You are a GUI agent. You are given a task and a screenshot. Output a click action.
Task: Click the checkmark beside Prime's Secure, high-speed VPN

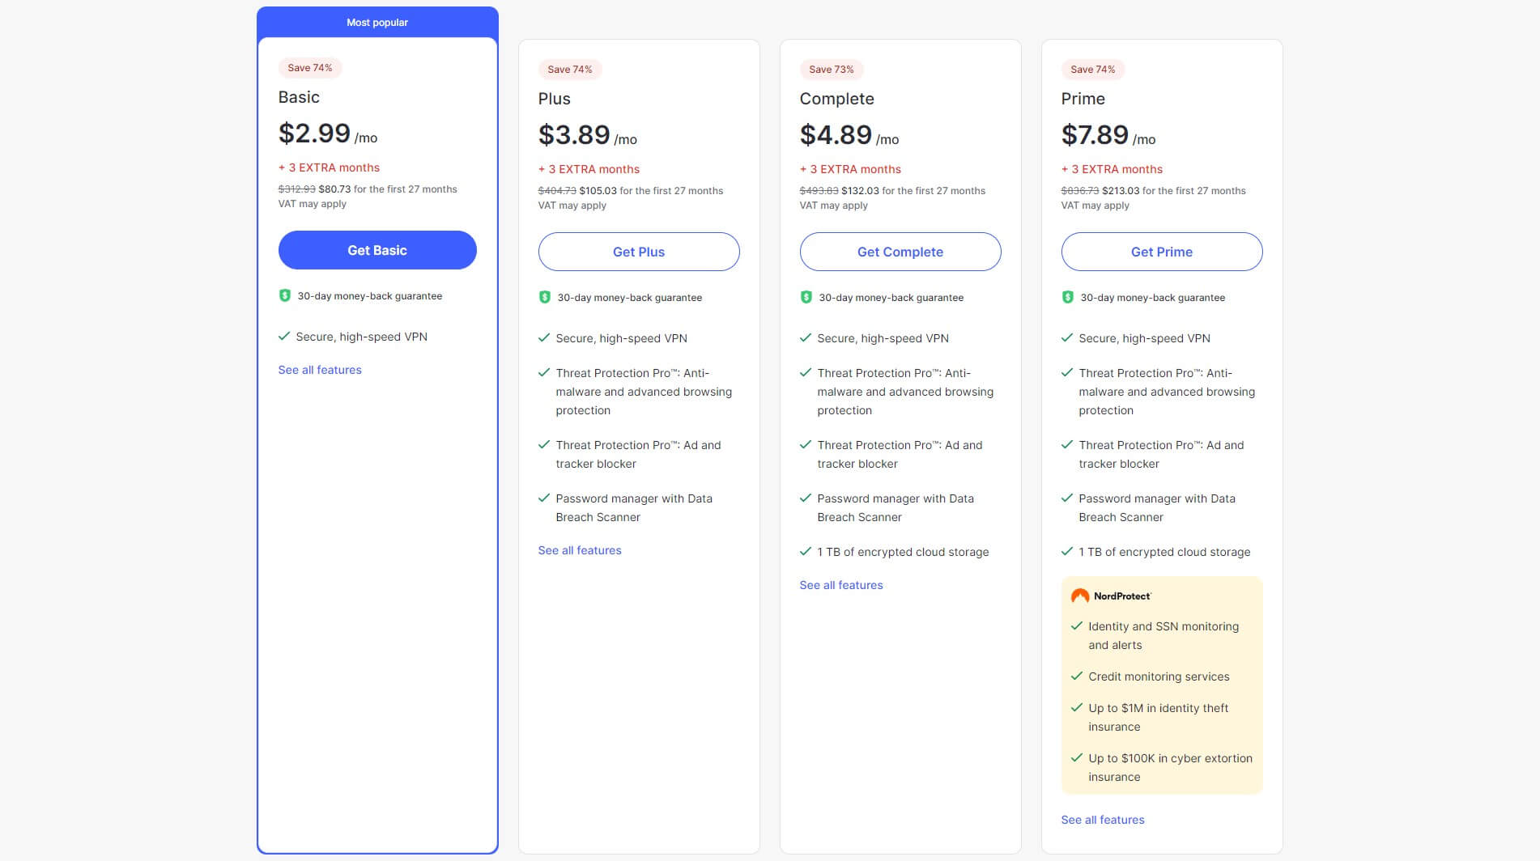pyautogui.click(x=1067, y=337)
